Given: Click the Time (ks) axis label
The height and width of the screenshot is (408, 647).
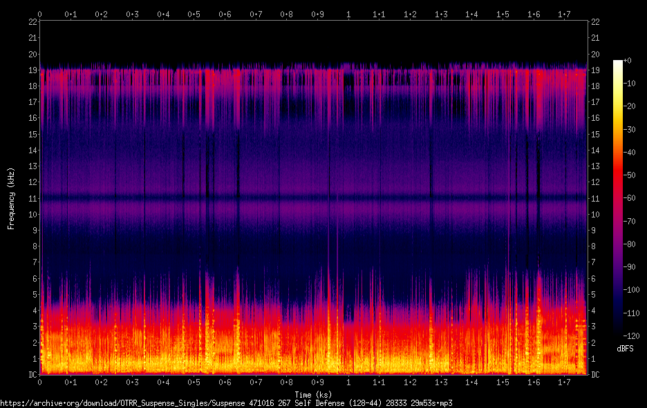Looking at the screenshot, I should [x=313, y=394].
